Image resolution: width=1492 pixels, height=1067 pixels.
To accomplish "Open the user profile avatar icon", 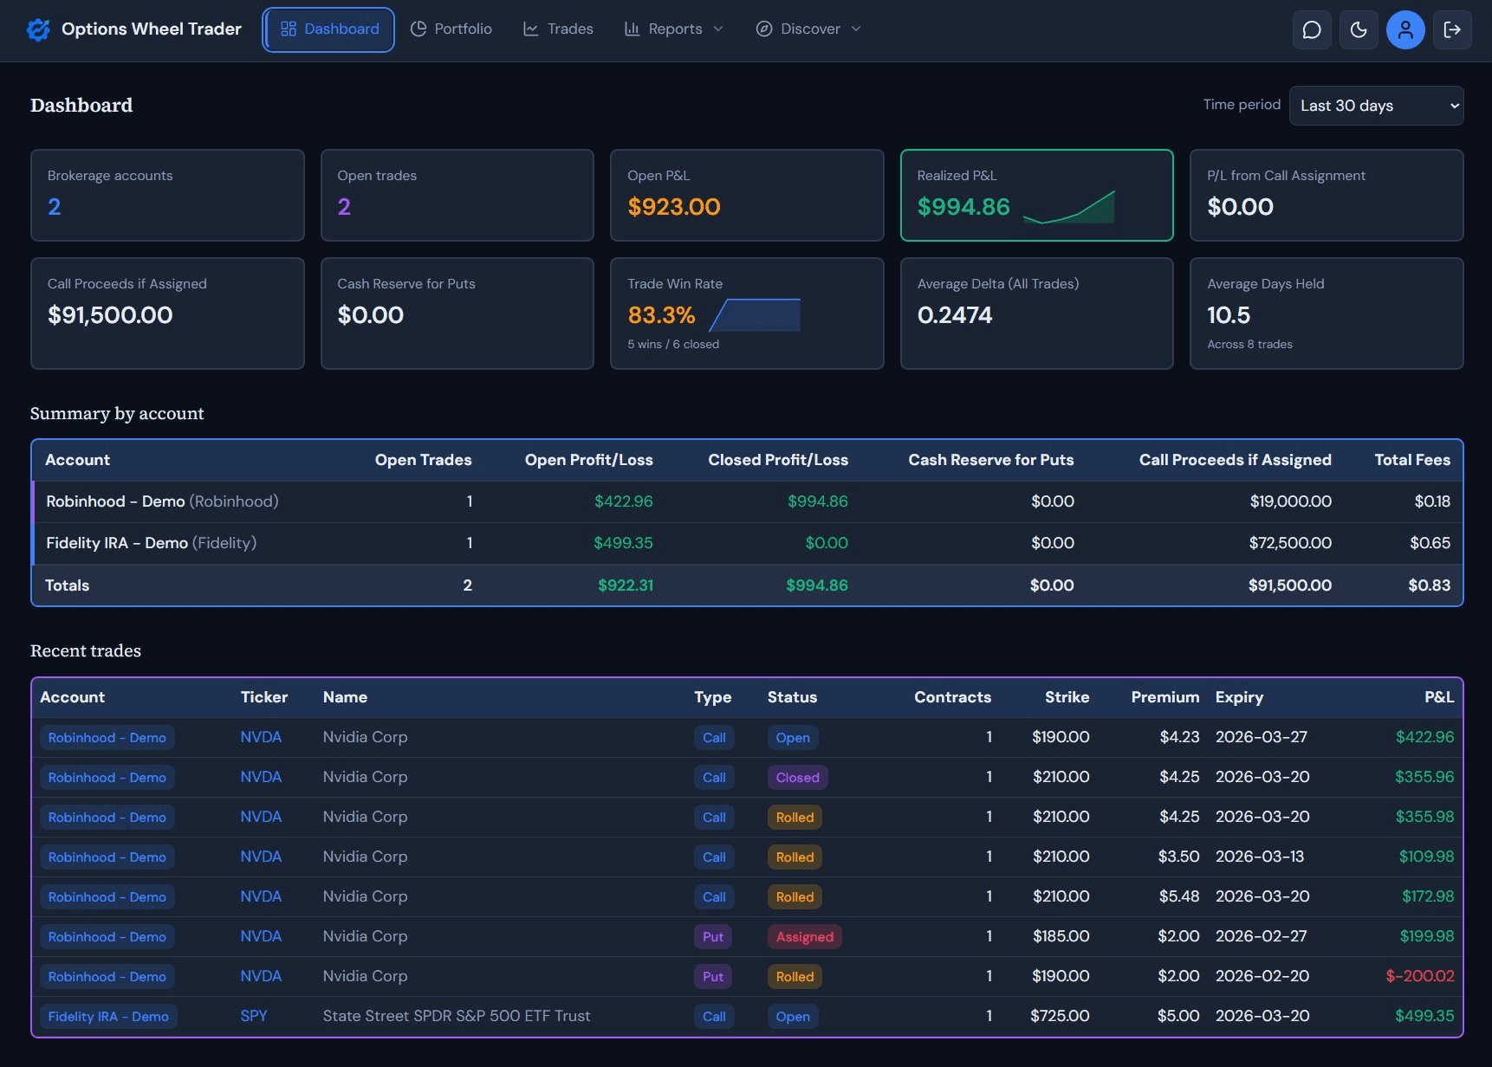I will click(1405, 29).
